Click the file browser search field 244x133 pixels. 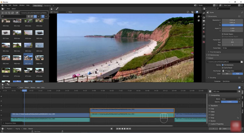click(14, 16)
